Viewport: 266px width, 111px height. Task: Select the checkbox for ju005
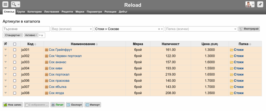click(15, 74)
